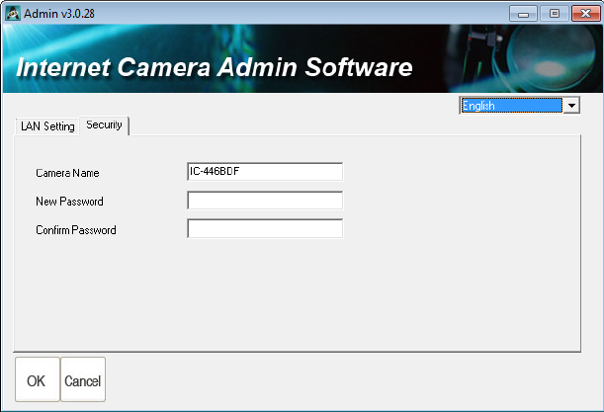The width and height of the screenshot is (604, 412).
Task: Focus the Confirm Password field
Action: (x=265, y=228)
